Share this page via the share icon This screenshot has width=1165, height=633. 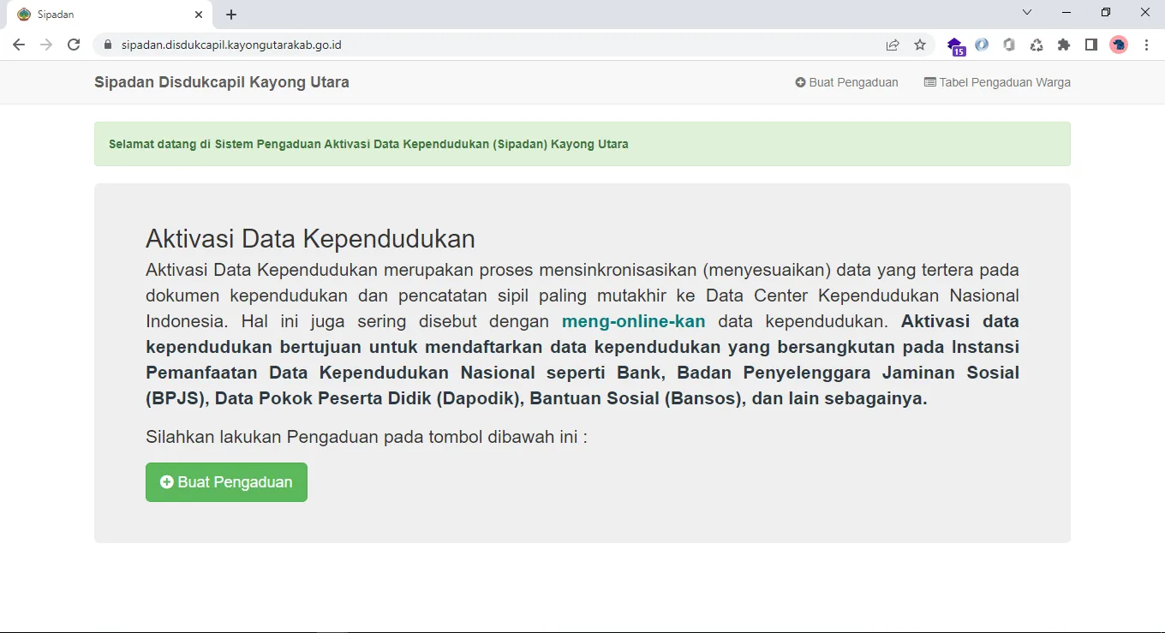click(x=893, y=45)
